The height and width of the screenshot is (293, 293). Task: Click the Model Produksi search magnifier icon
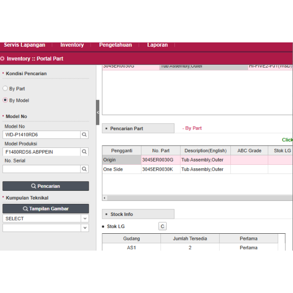84,152
